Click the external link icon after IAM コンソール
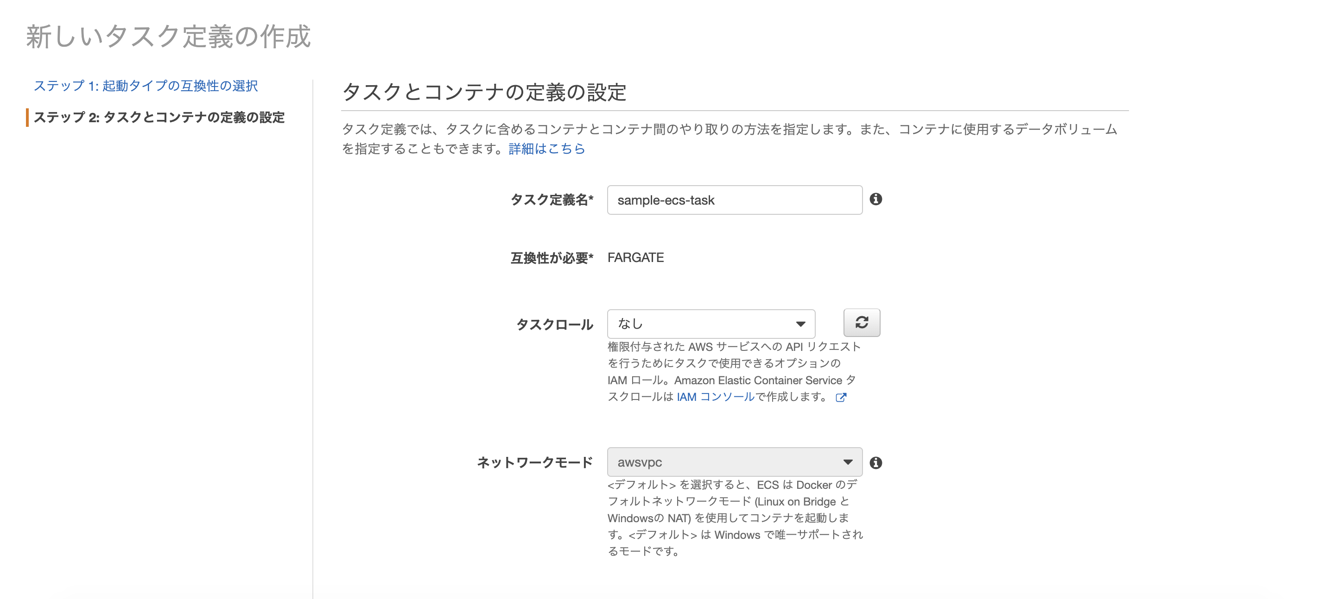Image resolution: width=1332 pixels, height=599 pixels. pos(842,398)
